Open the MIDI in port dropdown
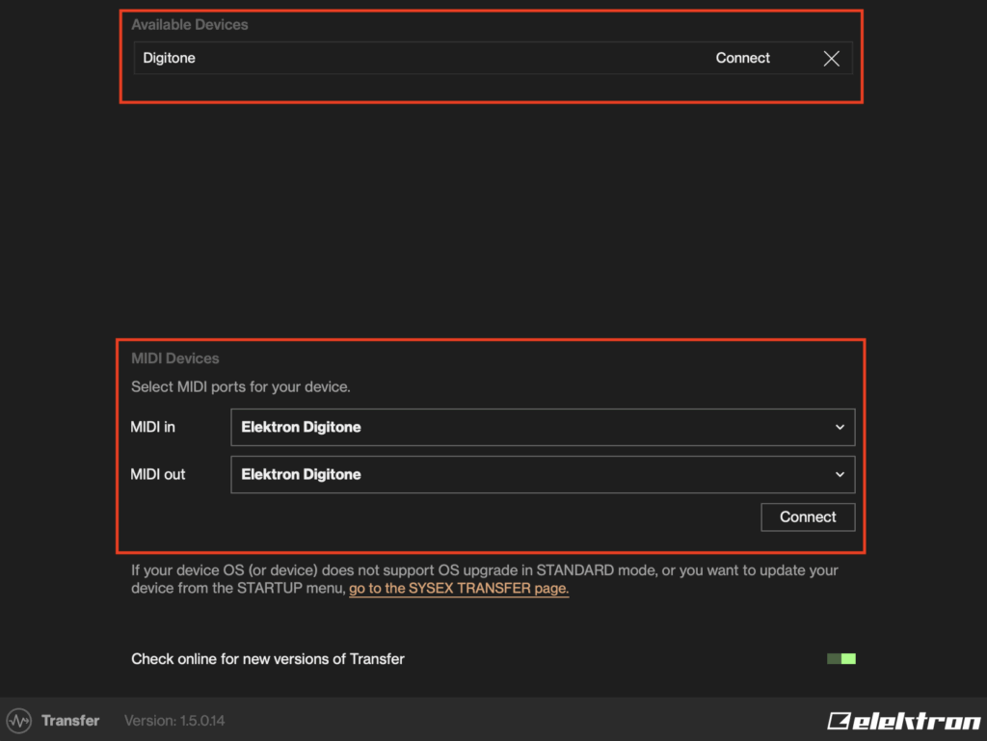The width and height of the screenshot is (987, 741). (x=542, y=428)
